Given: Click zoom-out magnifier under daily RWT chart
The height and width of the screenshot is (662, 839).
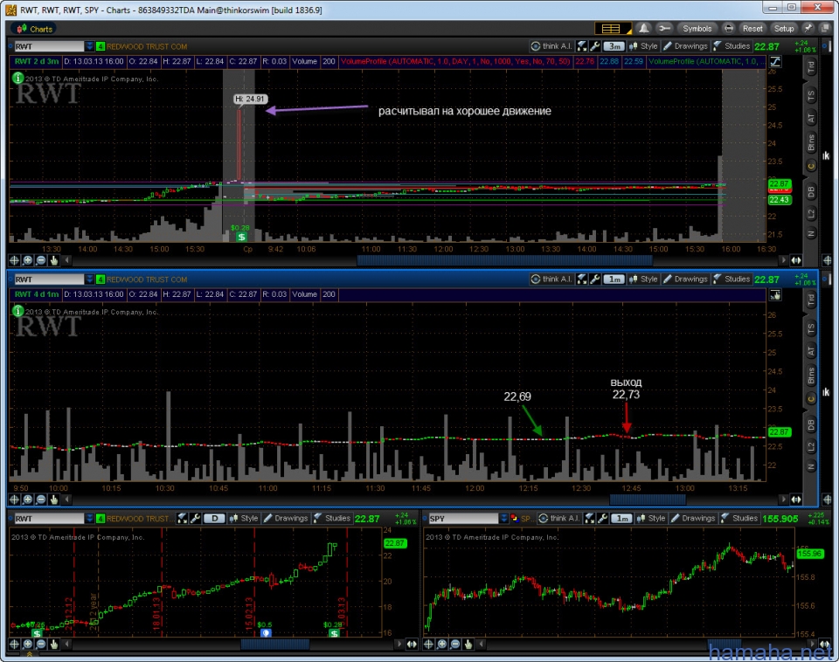Looking at the screenshot, I should (x=41, y=645).
